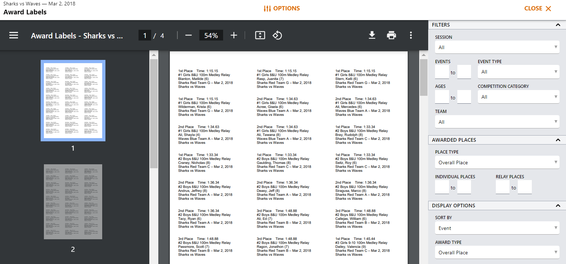
Task: Close the Award Labels view
Action: (538, 8)
